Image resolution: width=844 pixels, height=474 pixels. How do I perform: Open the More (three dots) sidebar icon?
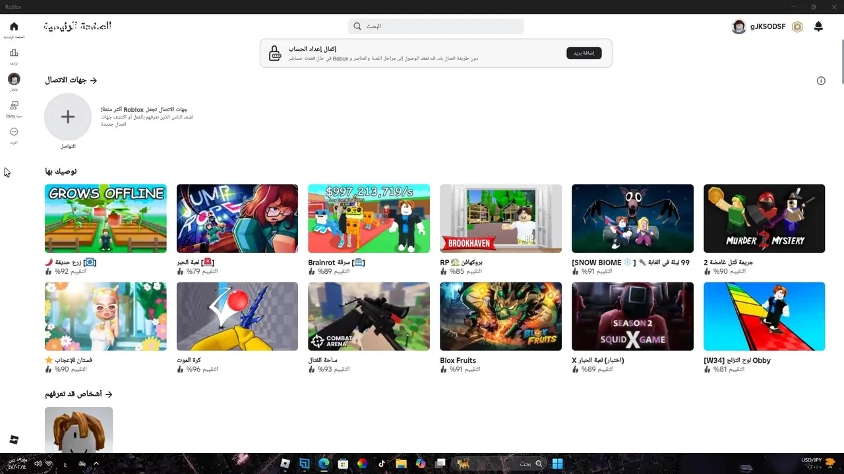14,132
